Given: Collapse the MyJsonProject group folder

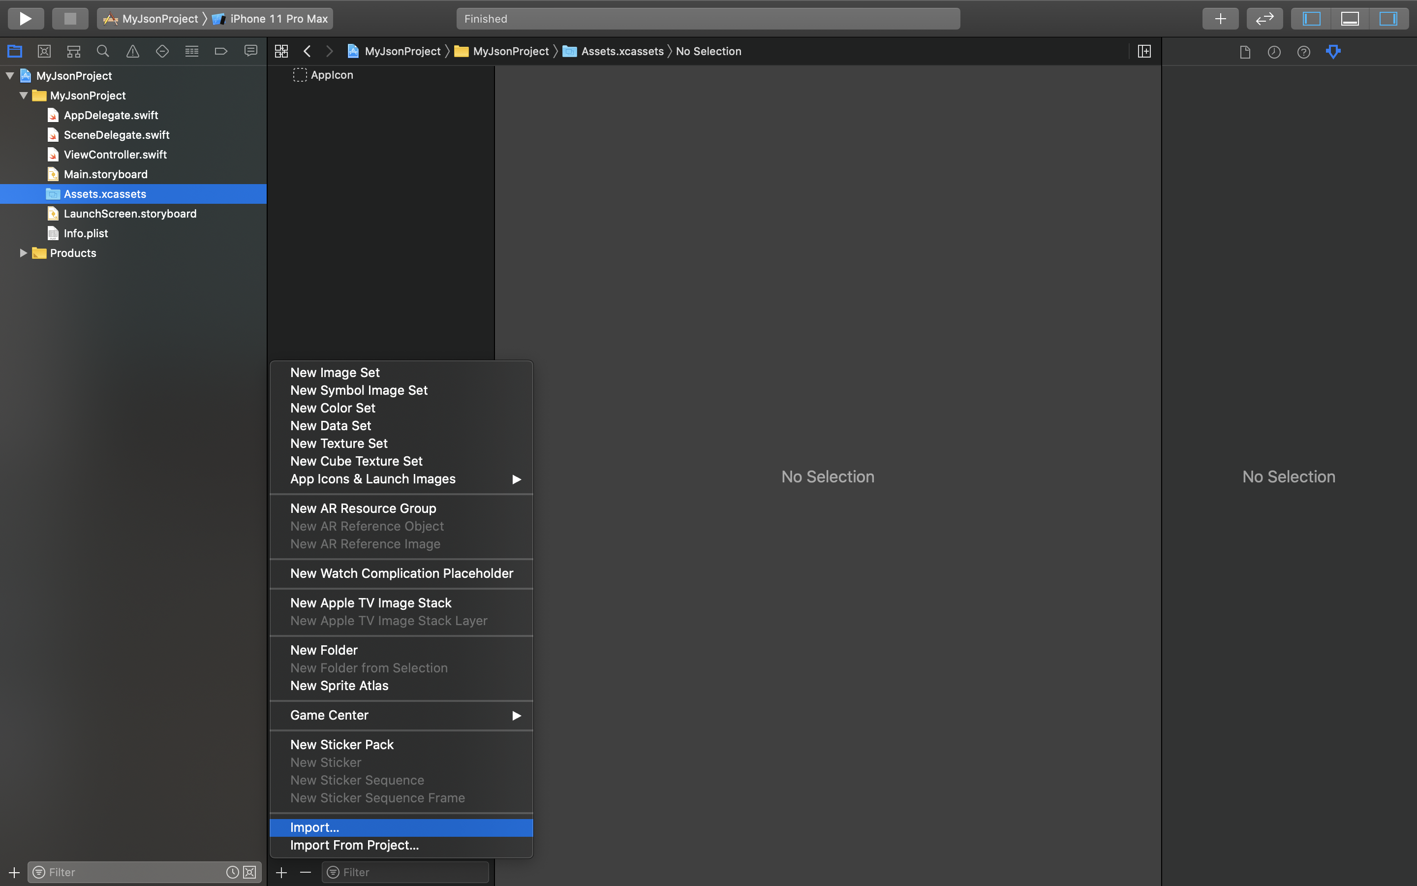Looking at the screenshot, I should pyautogui.click(x=24, y=95).
